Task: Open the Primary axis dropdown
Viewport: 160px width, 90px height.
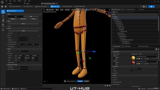Action: (x=23, y=38)
